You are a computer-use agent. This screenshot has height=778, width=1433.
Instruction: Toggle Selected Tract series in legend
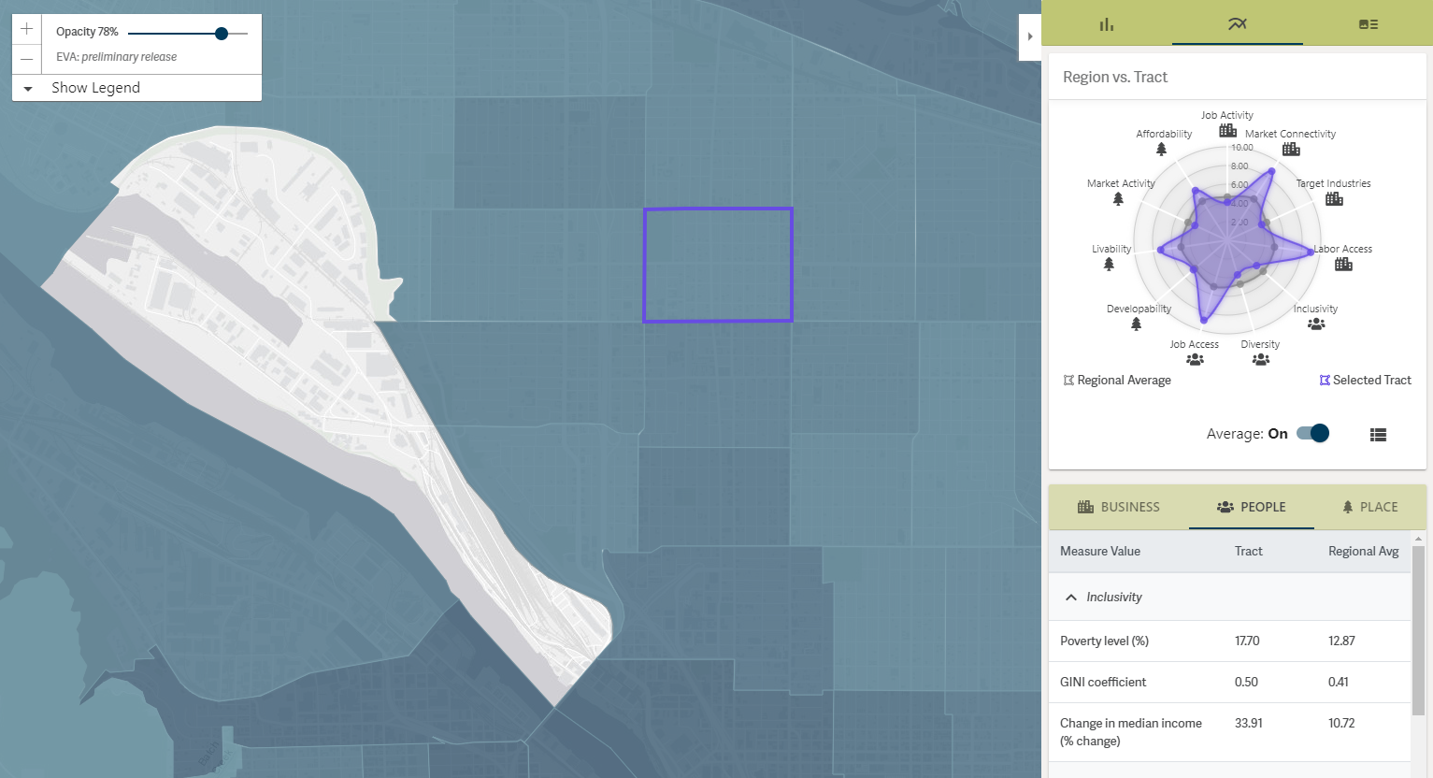1365,381
